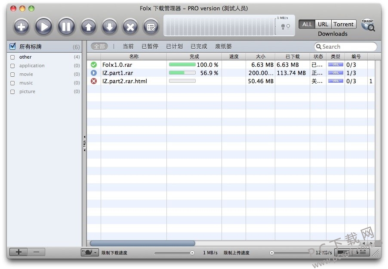388x269 pixels.
Task: Sort by the 类型 column header
Action: tap(336, 56)
